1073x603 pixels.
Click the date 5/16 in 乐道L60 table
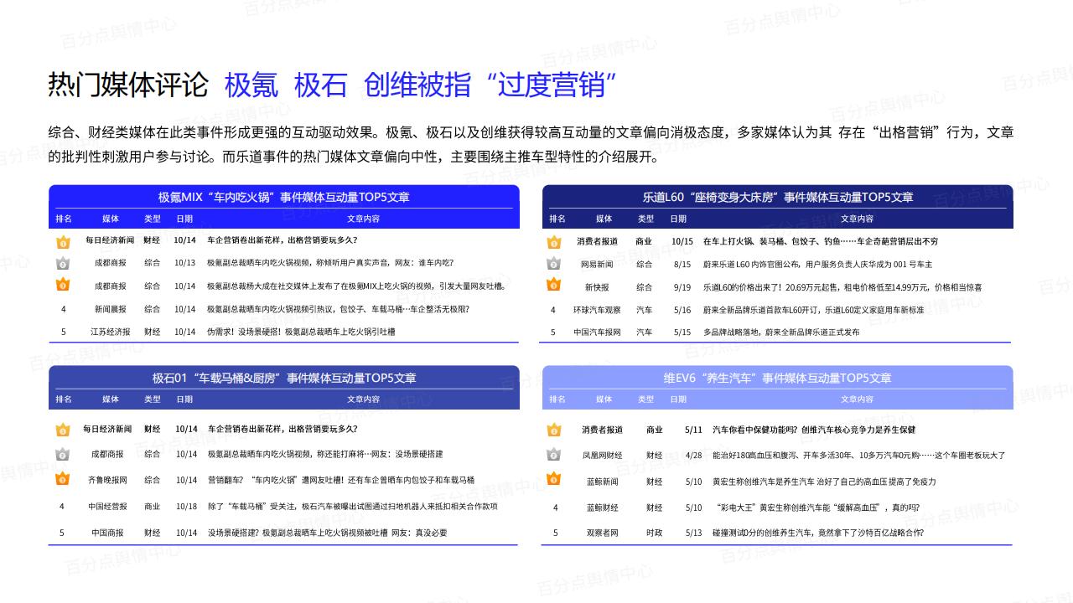(682, 310)
